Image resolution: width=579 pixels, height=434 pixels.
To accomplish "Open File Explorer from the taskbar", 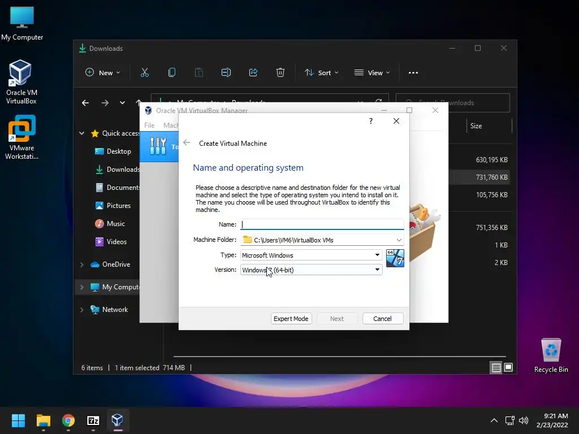I will [x=43, y=420].
